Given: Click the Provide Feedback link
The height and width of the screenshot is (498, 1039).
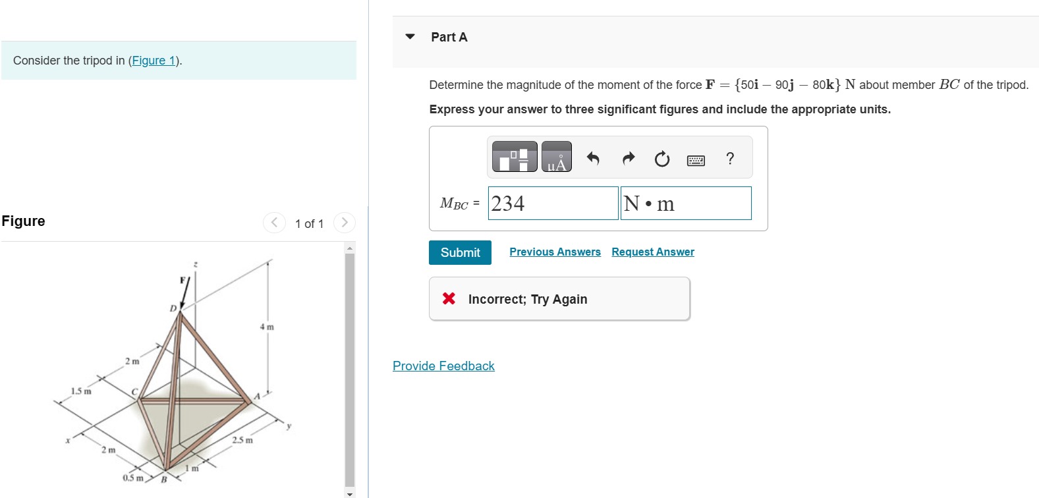Looking at the screenshot, I should (x=443, y=366).
